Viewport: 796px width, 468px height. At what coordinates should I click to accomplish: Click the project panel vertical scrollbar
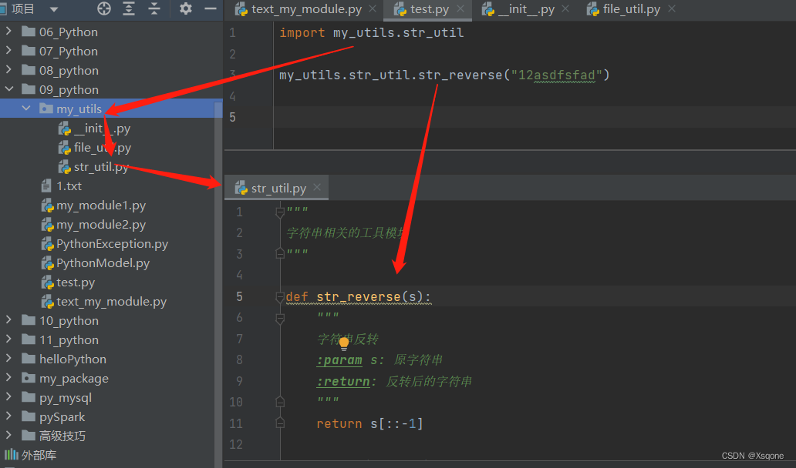(x=218, y=283)
